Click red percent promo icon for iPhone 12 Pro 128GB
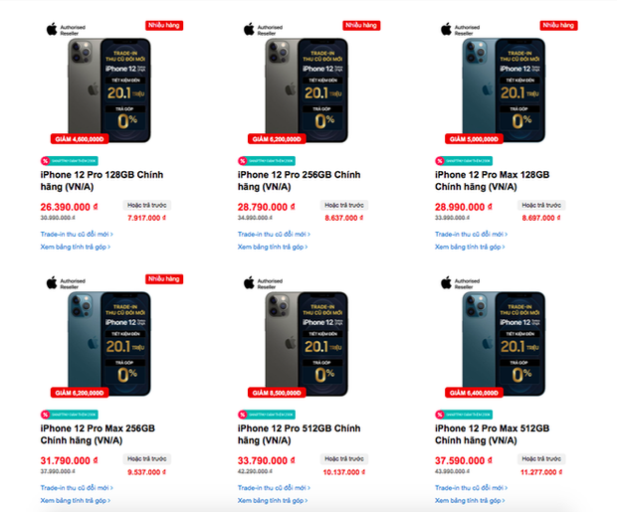This screenshot has height=512, width=617. click(45, 160)
